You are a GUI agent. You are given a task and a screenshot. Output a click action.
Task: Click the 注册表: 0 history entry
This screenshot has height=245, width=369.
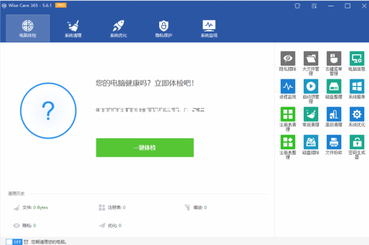point(112,207)
